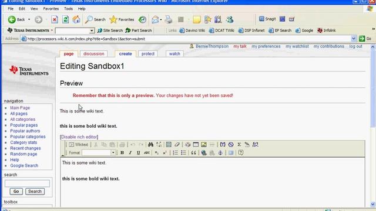The width and height of the screenshot is (376, 211).
Task: Toggle bulleted list in editor
Action: pos(183,152)
